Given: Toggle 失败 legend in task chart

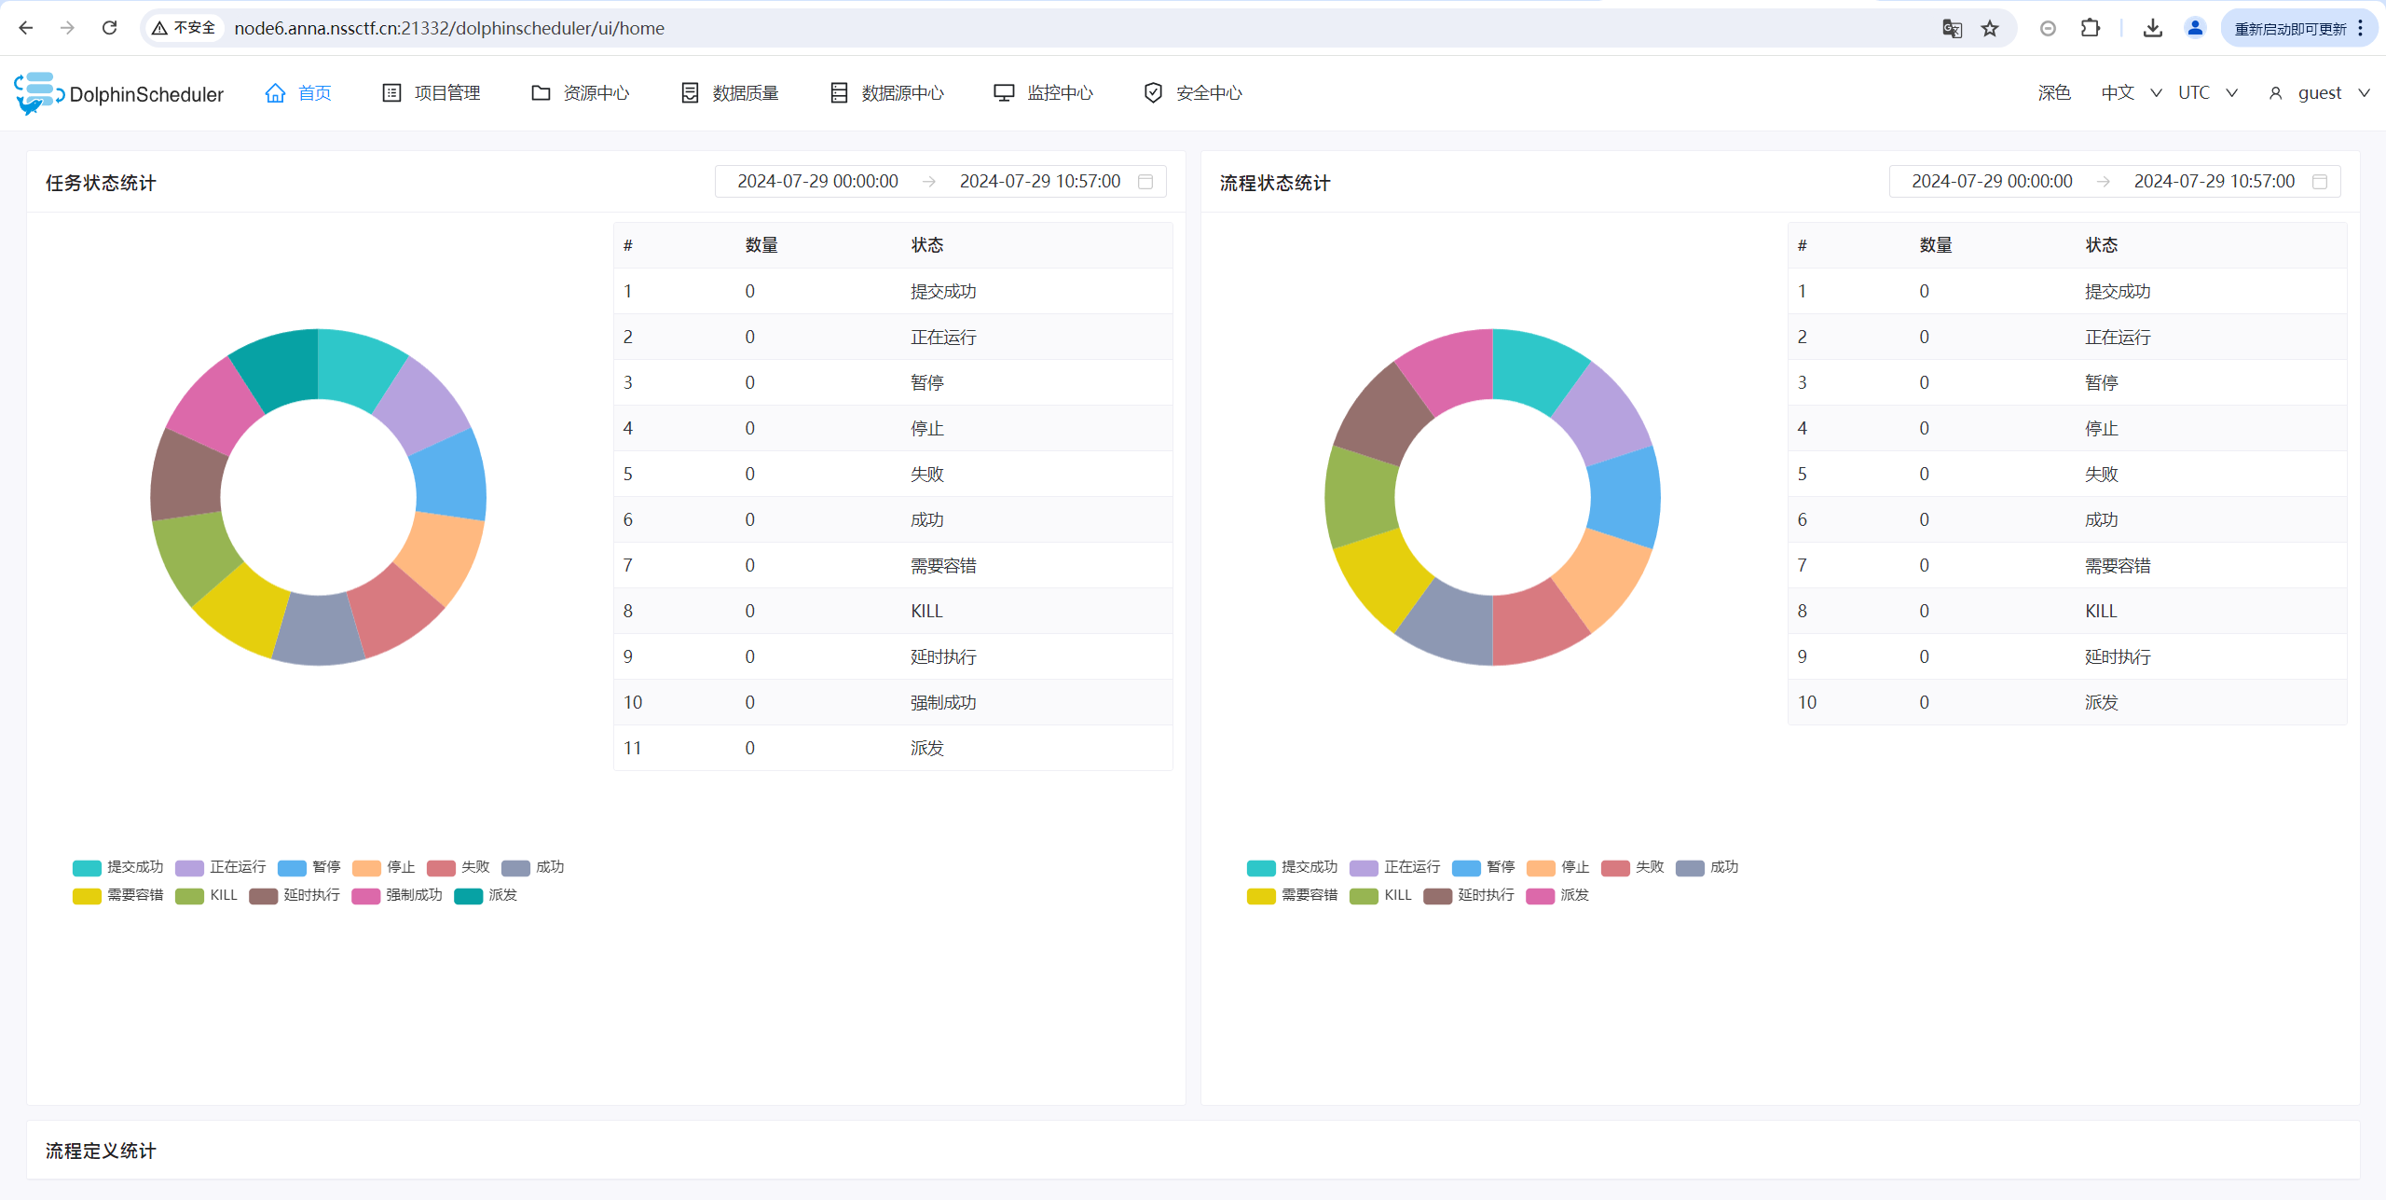Looking at the screenshot, I should coord(459,867).
